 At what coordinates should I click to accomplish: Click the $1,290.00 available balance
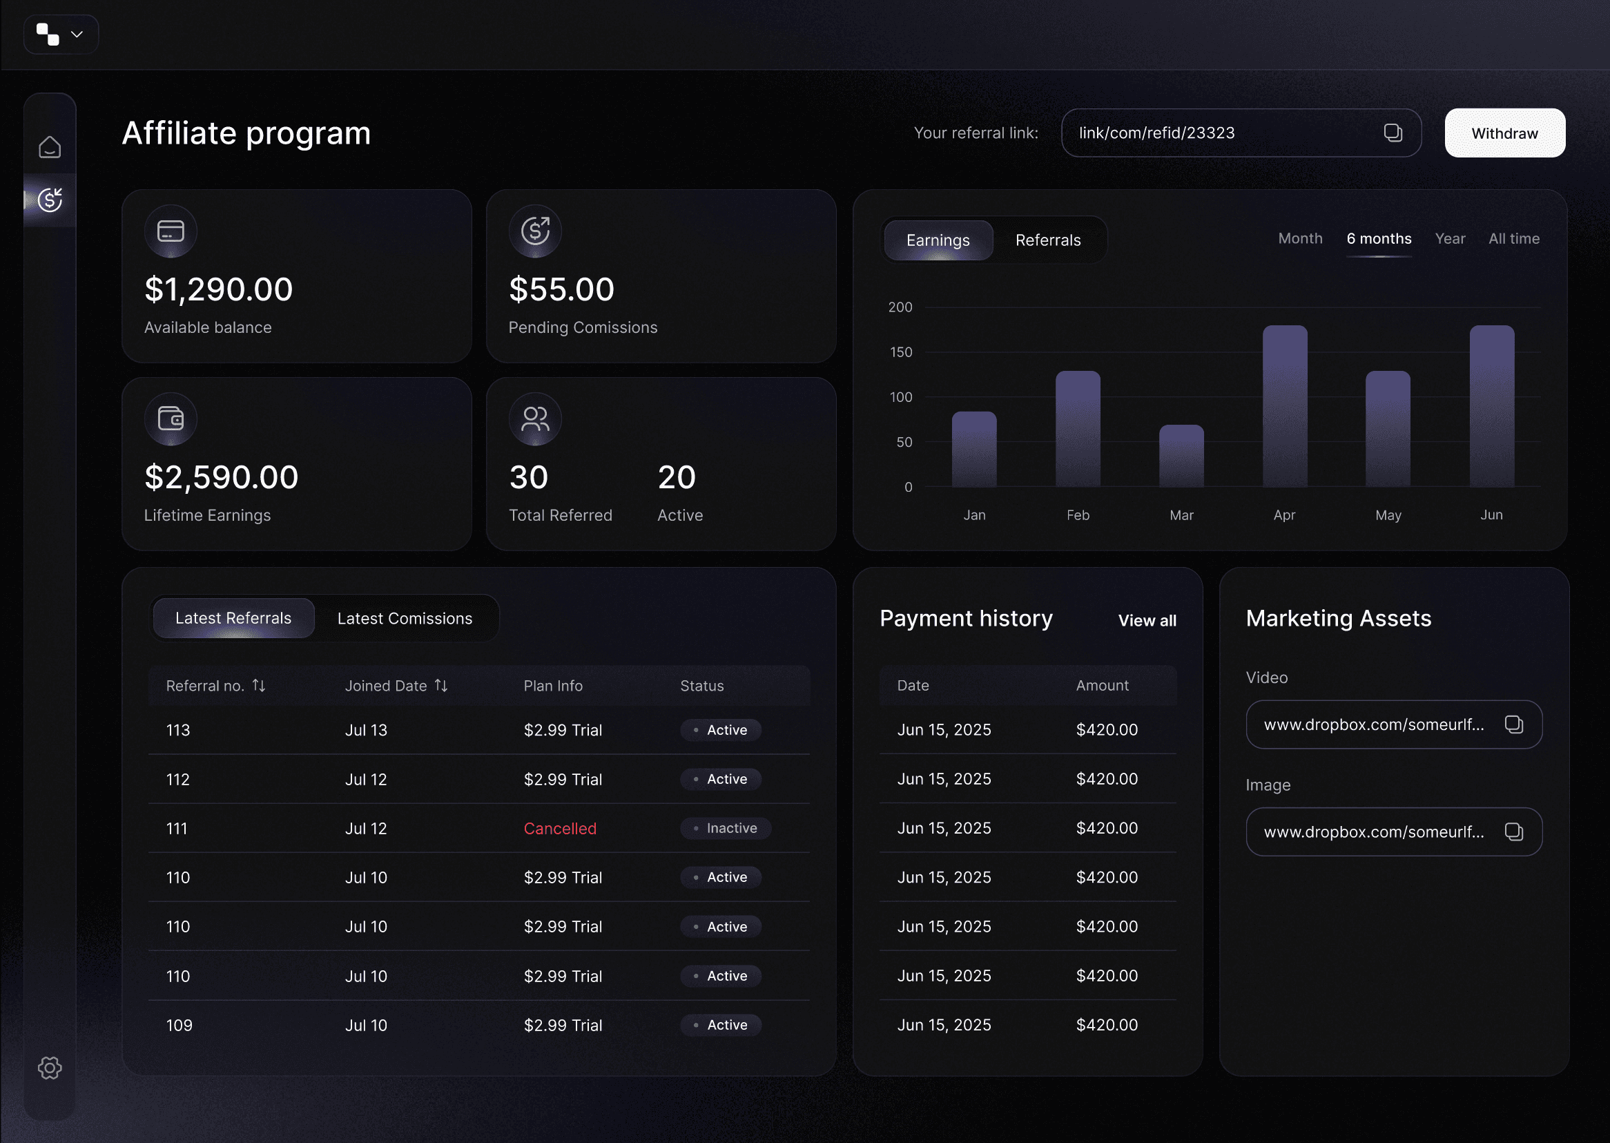tap(218, 289)
